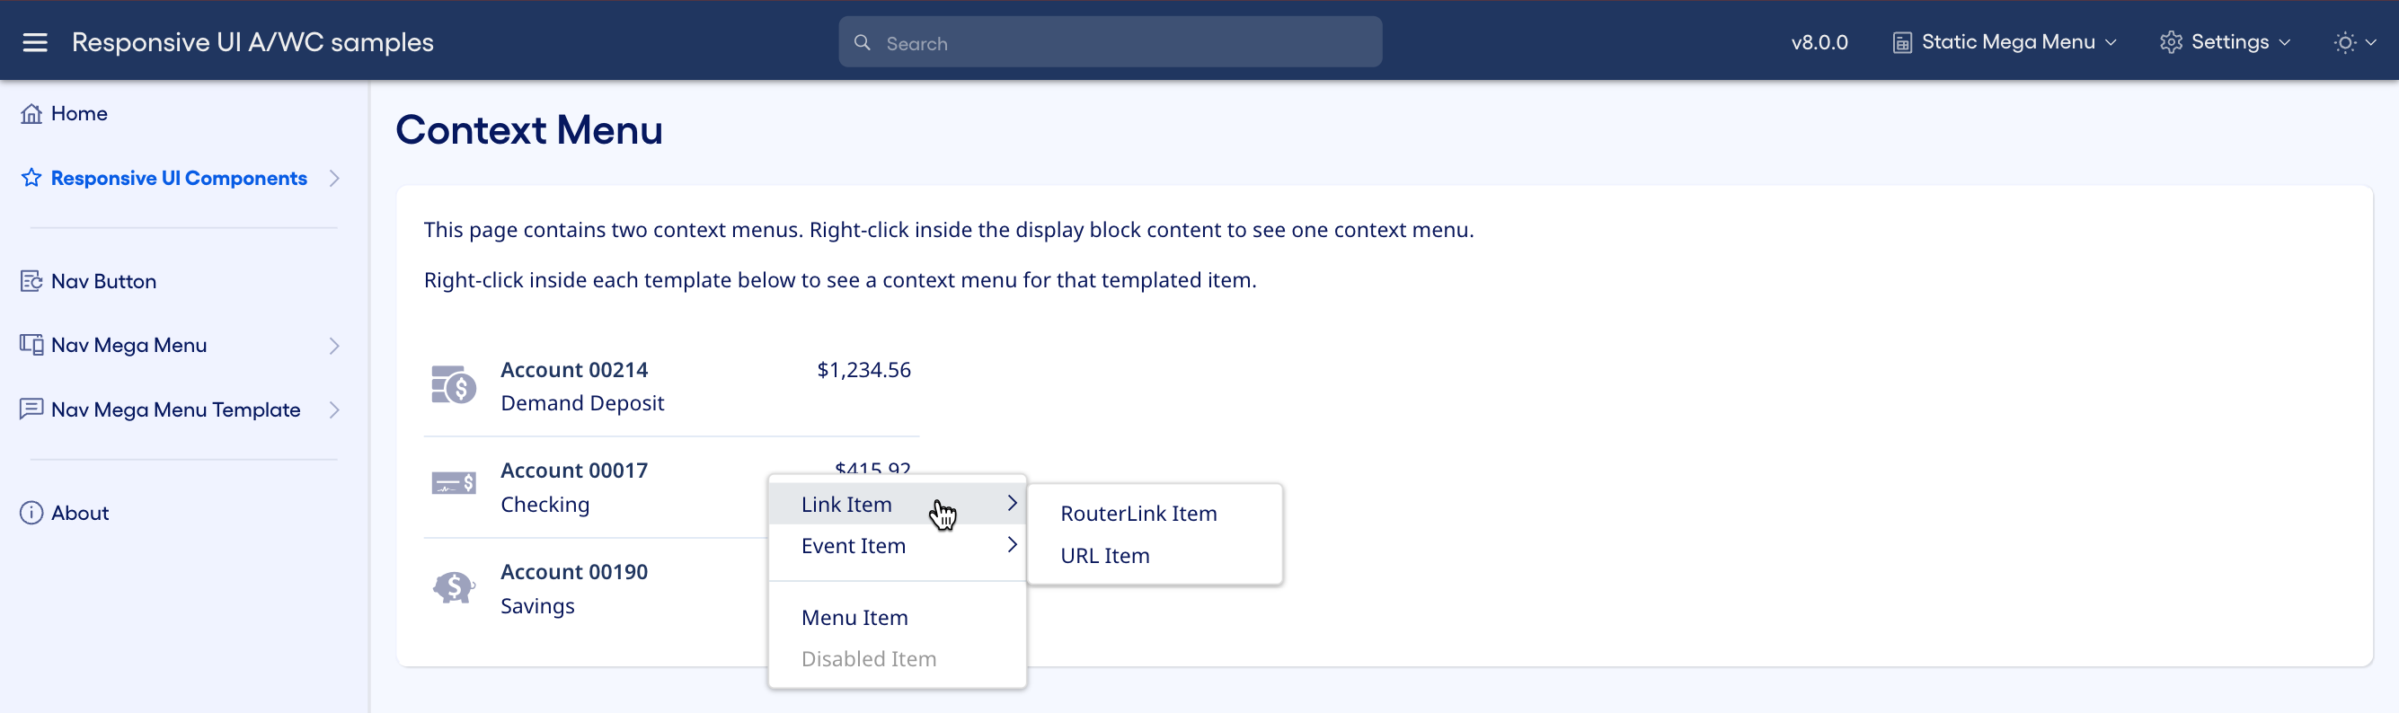Image resolution: width=2399 pixels, height=713 pixels.
Task: Open Account 00214 entry
Action: coord(573,371)
